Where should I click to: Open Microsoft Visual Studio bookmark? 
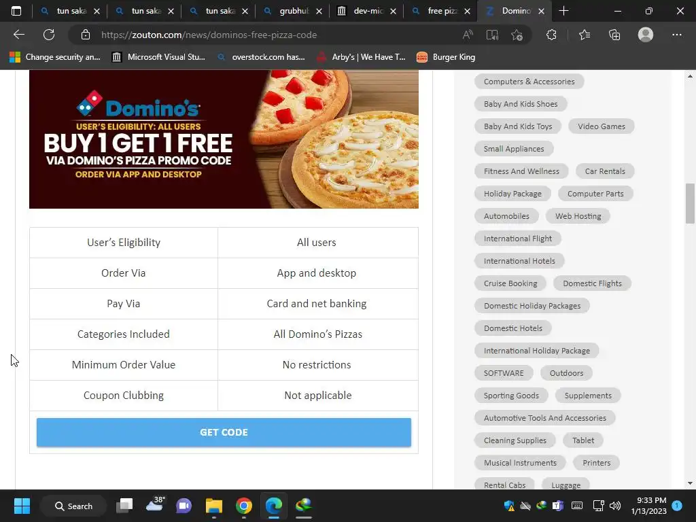158,57
